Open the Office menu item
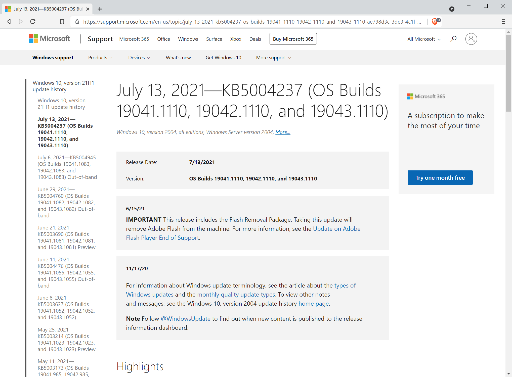 [x=163, y=39]
